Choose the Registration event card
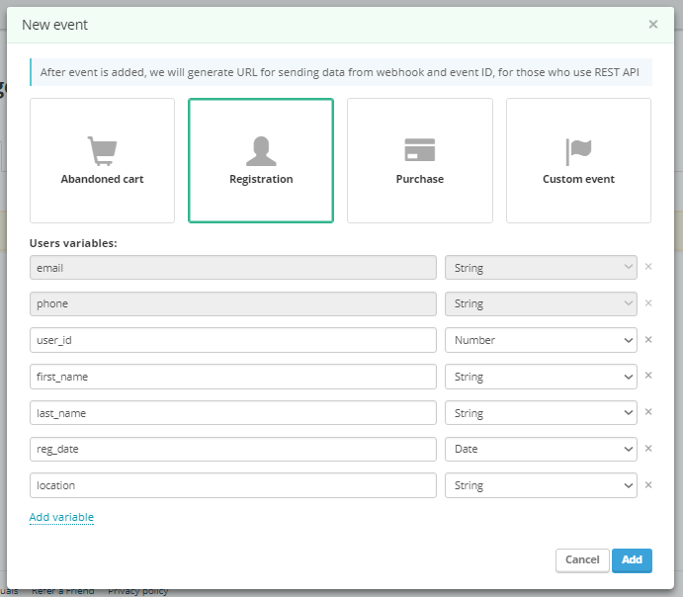Image resolution: width=683 pixels, height=597 pixels. tap(261, 160)
